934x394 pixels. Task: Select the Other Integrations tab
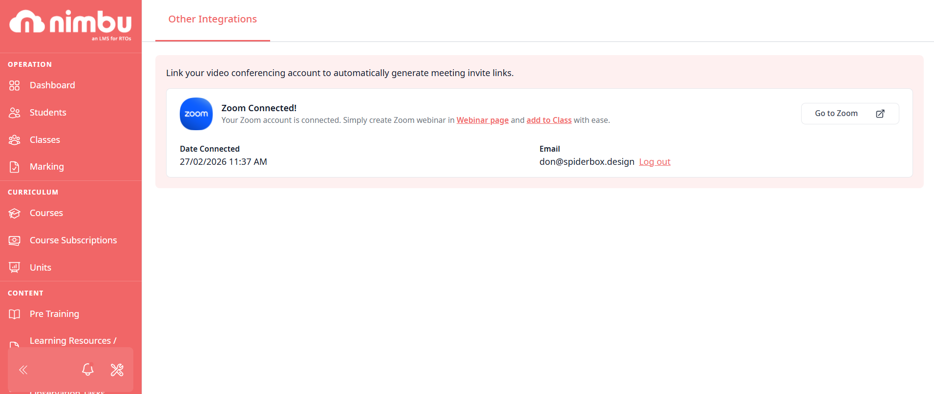(212, 20)
